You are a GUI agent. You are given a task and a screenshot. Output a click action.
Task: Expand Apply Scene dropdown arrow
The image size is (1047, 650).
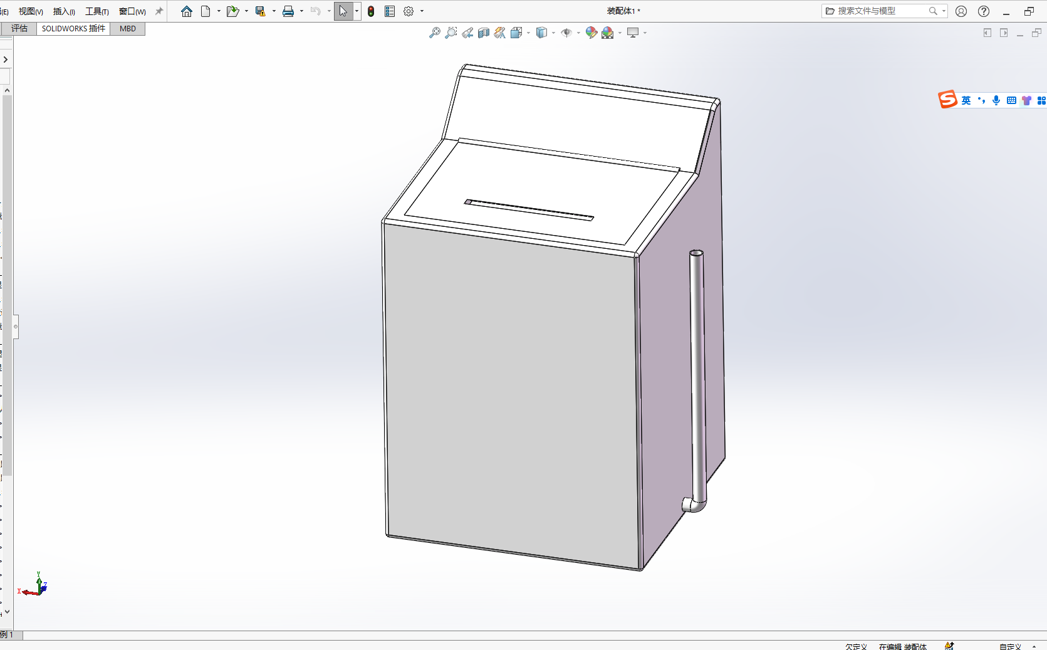pyautogui.click(x=620, y=33)
